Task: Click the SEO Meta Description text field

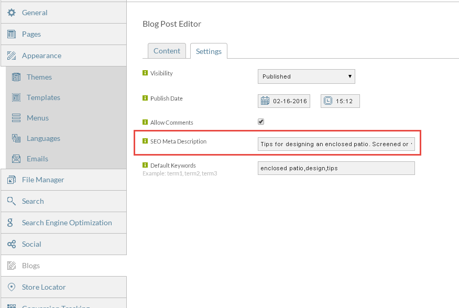Action: [x=336, y=144]
